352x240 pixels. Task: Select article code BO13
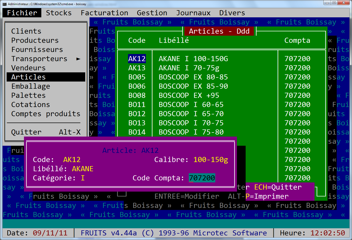(137, 123)
